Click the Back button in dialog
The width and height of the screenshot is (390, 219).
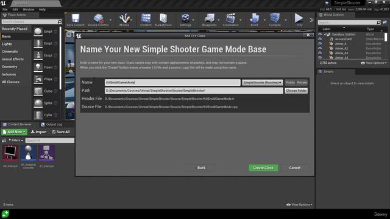201,168
